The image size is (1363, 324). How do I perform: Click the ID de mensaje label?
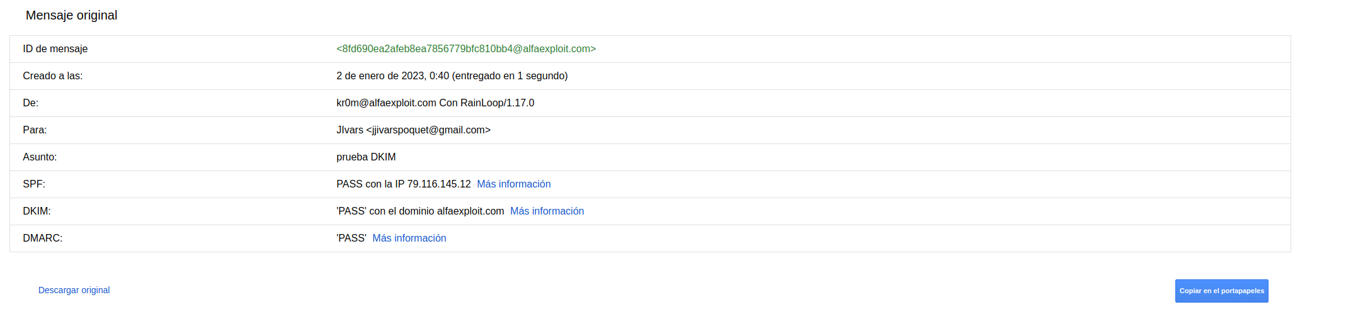coord(55,48)
